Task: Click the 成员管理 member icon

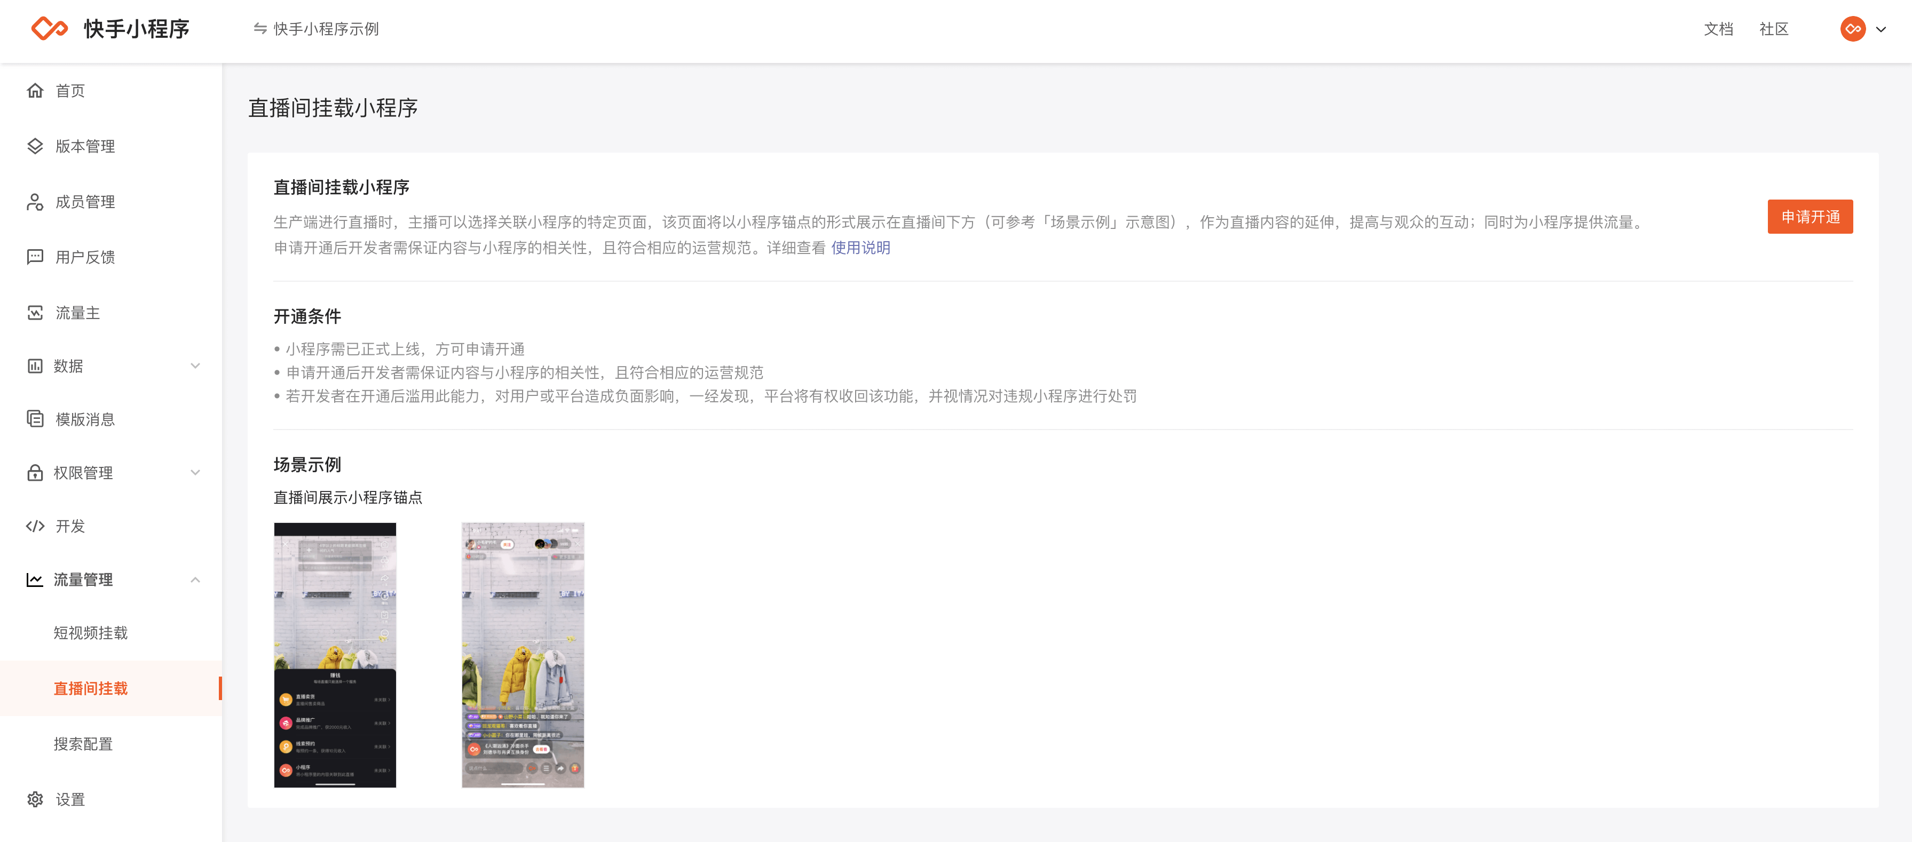Action: pyautogui.click(x=36, y=202)
